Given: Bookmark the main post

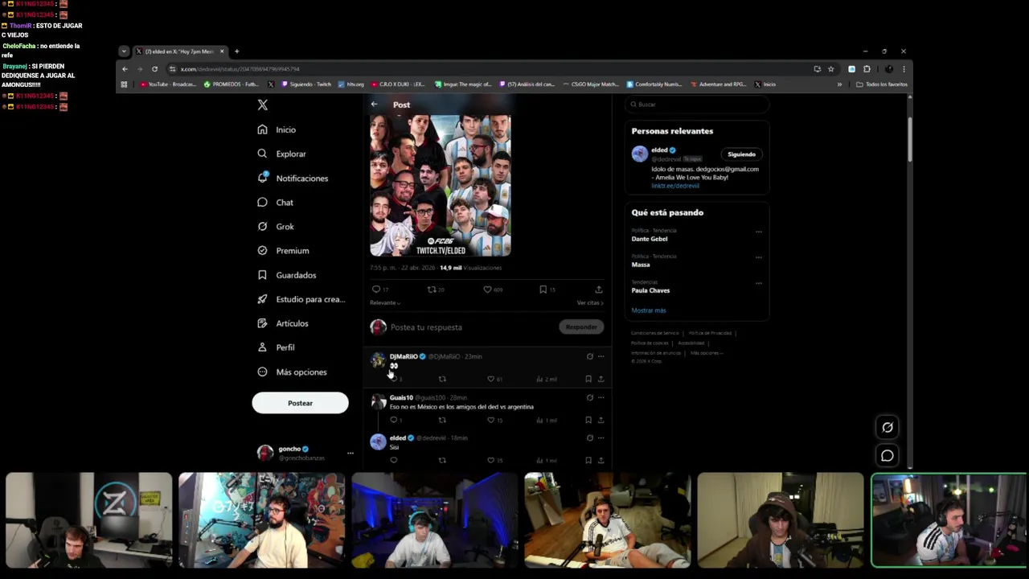Looking at the screenshot, I should (543, 289).
